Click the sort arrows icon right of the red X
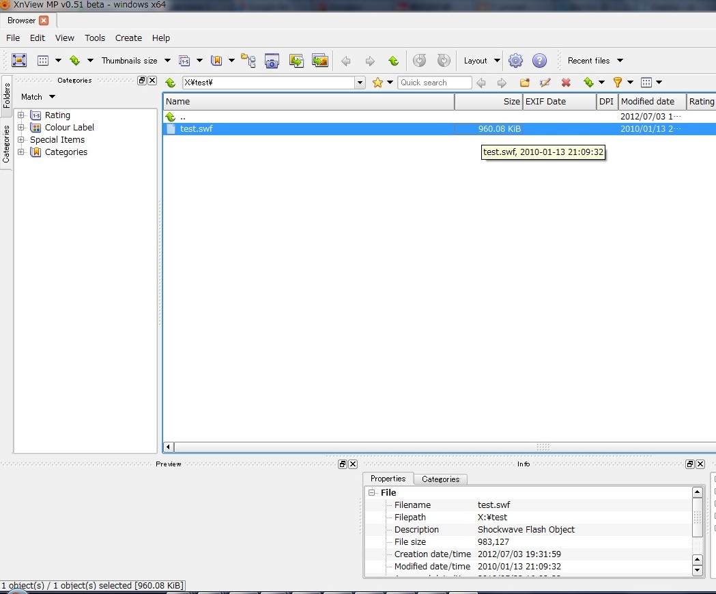 pyautogui.click(x=588, y=83)
